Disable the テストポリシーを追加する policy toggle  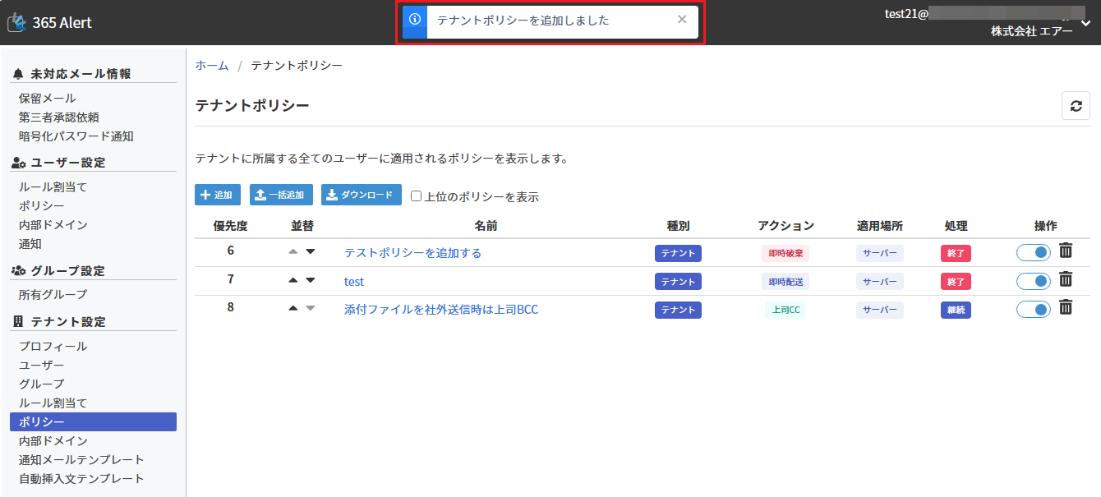(x=1034, y=253)
